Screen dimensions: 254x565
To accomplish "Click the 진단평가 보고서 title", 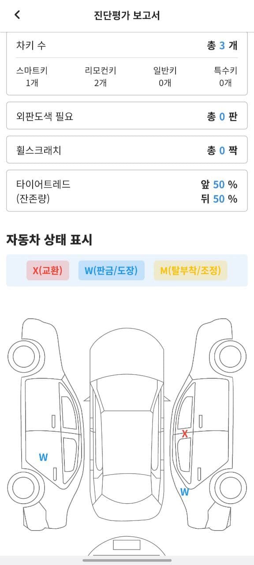I will click(127, 15).
